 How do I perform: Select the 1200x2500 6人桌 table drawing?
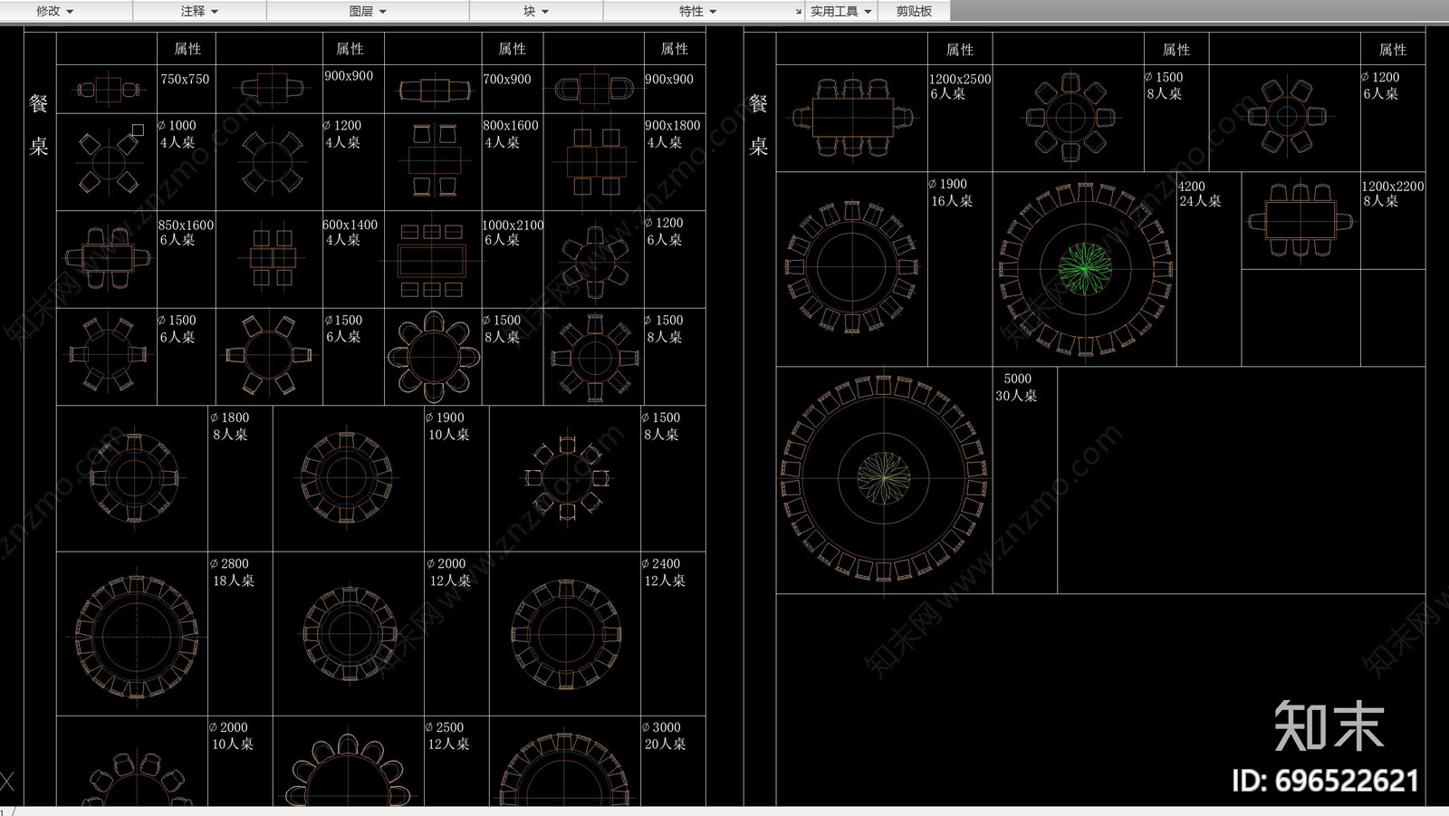click(x=851, y=118)
